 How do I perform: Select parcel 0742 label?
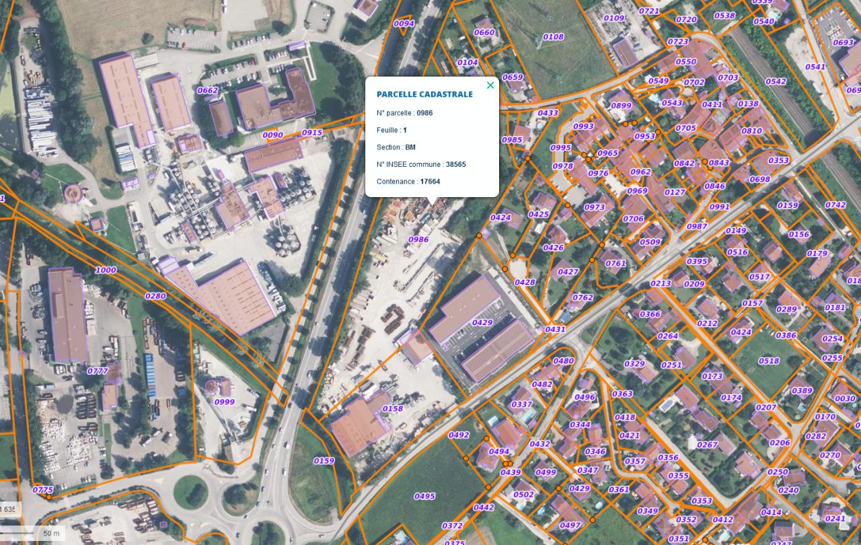pyautogui.click(x=835, y=205)
